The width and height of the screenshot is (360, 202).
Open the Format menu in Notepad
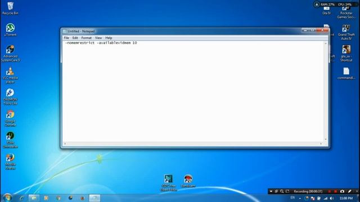pyautogui.click(x=86, y=38)
